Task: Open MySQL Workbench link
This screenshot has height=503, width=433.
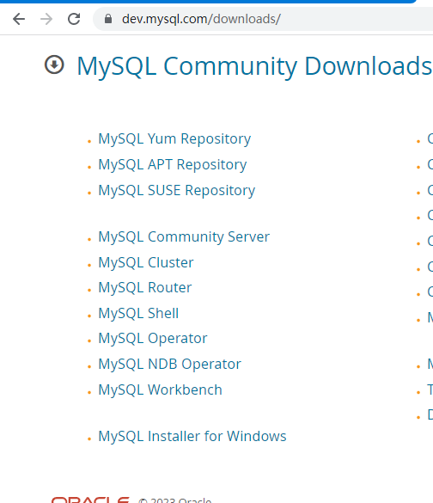Action: click(x=160, y=390)
